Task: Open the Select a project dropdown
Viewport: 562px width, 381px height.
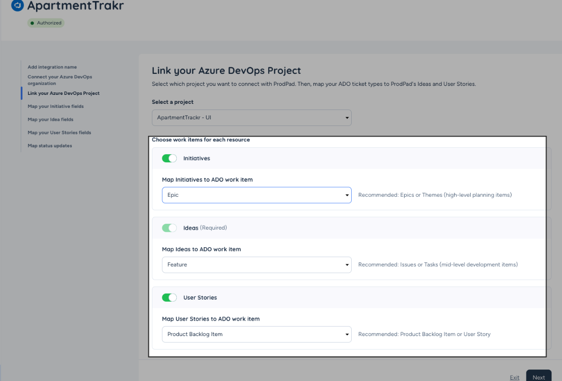Action: [x=252, y=117]
